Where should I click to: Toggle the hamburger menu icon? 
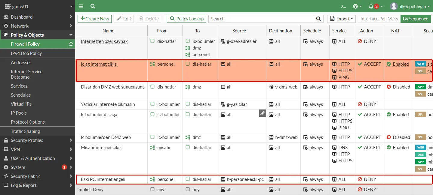81,6
